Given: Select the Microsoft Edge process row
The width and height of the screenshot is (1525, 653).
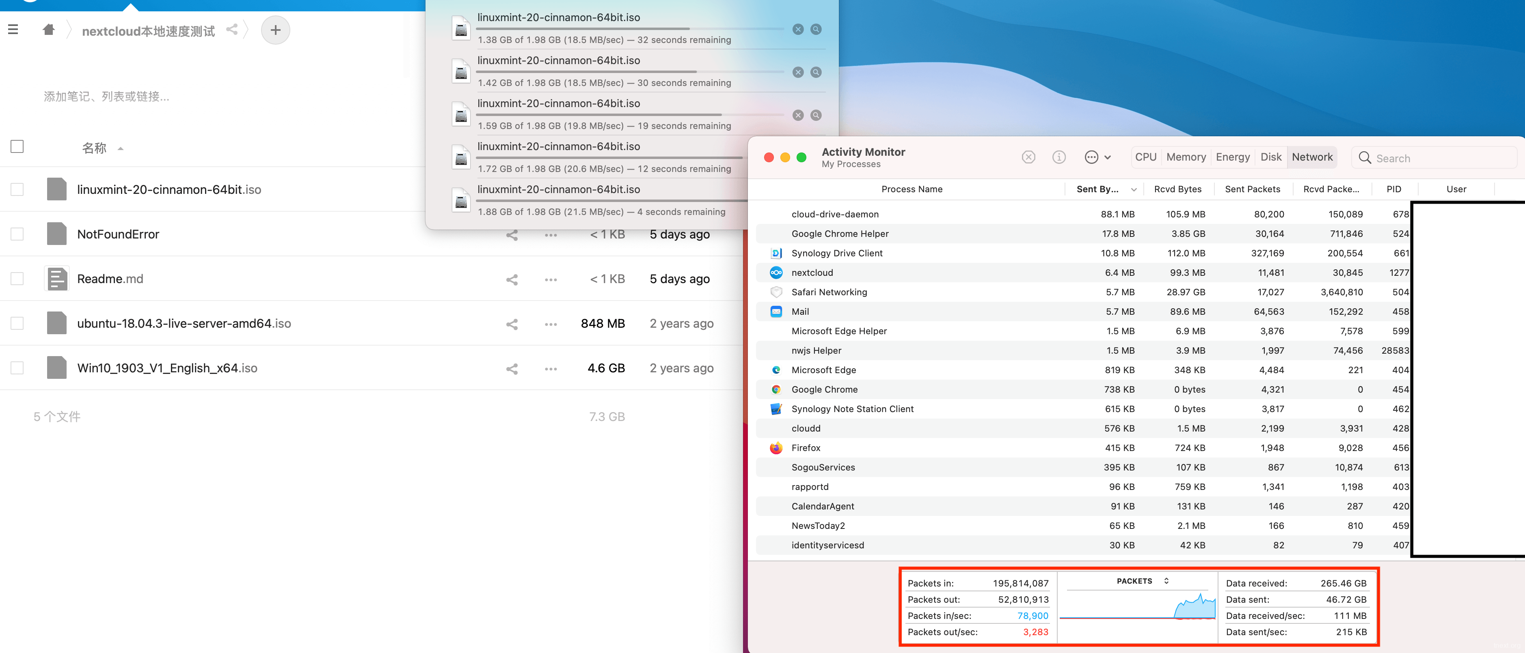Looking at the screenshot, I should pos(1083,369).
